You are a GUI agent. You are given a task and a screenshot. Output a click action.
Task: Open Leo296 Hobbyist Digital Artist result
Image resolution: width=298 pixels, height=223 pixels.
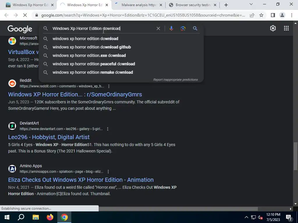(x=49, y=137)
